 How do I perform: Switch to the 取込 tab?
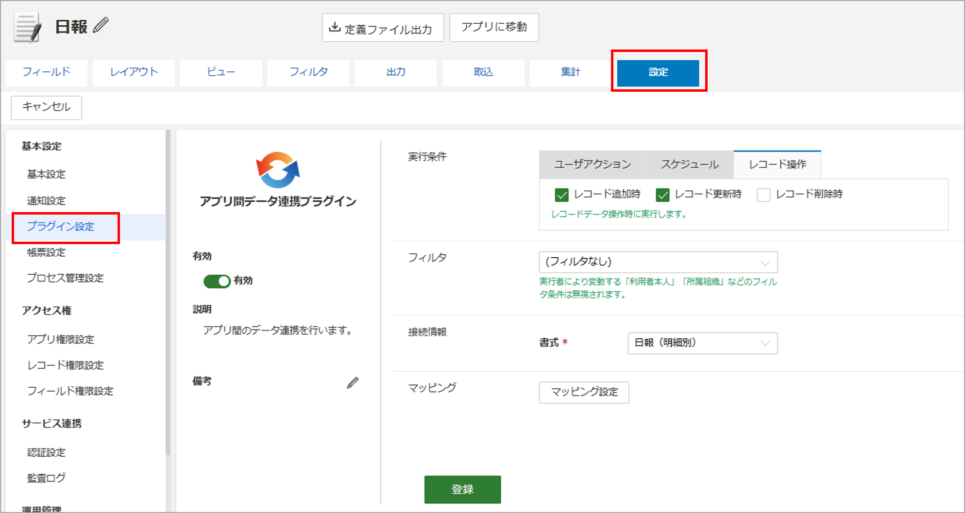point(483,72)
